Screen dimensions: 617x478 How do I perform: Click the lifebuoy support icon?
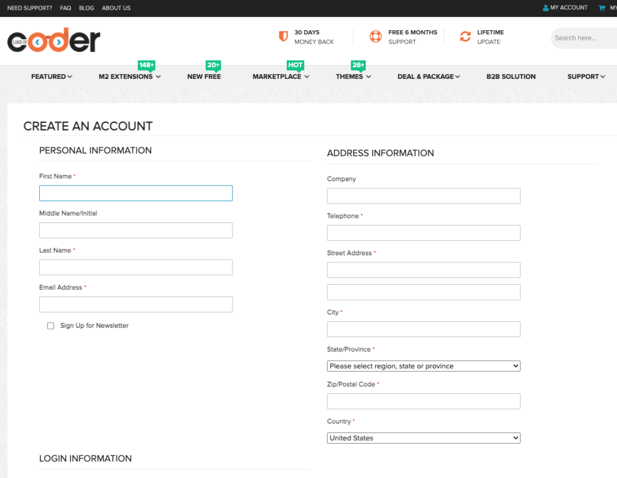tap(375, 37)
